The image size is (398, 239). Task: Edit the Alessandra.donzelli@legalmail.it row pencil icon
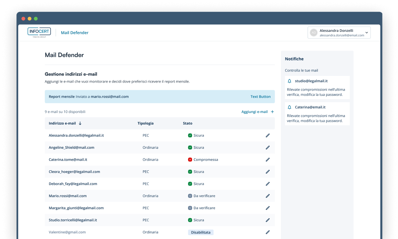268,135
